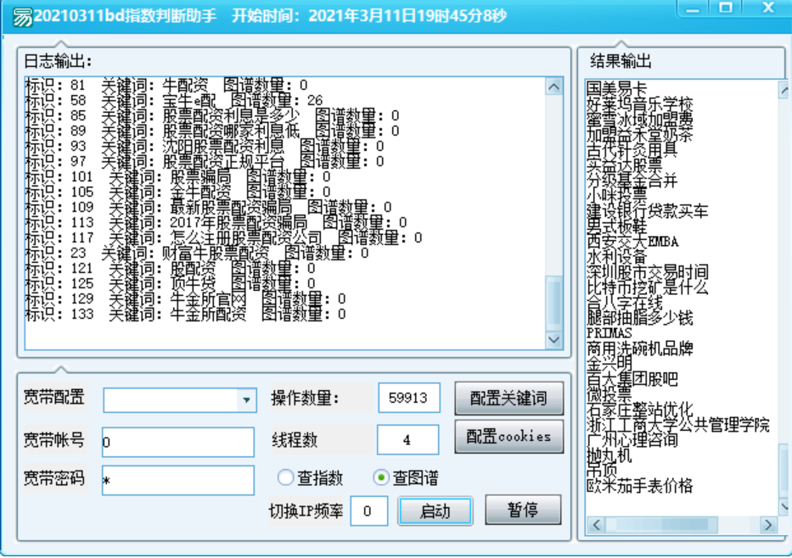
Task: Click log line 标识: 113 2017年股票配资骗局
Action: (216, 222)
